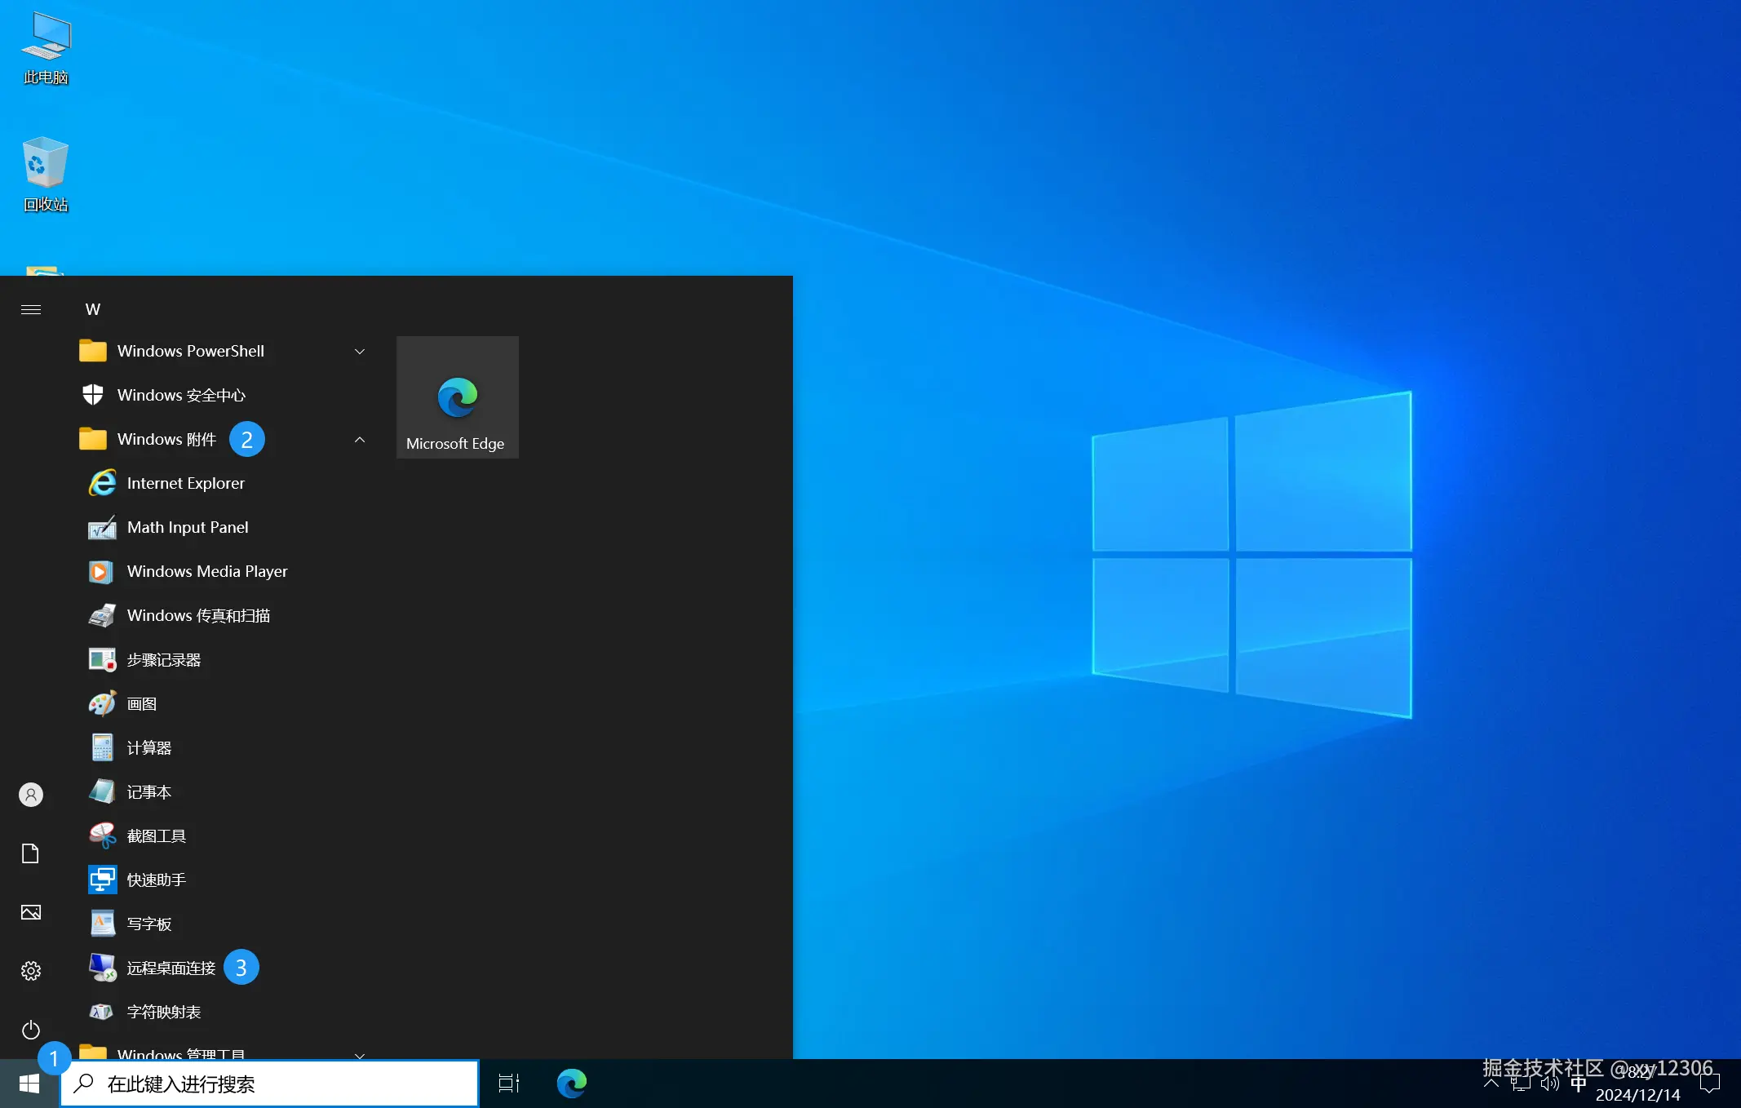
Task: Open Settings gear in start sidebar
Action: point(31,971)
